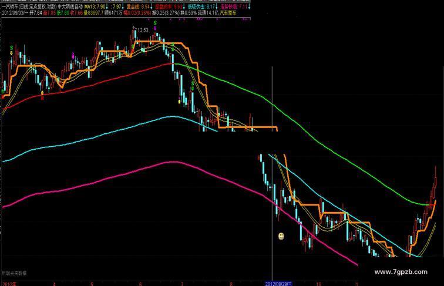444x286 pixels.
Task: Select month 10 on the time axis
Action: 319,284
